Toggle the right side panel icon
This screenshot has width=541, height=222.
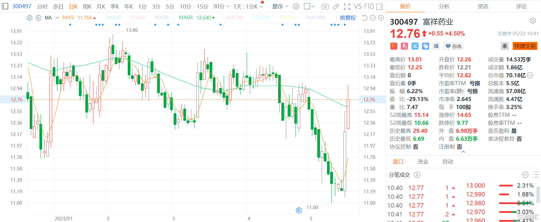(379, 6)
